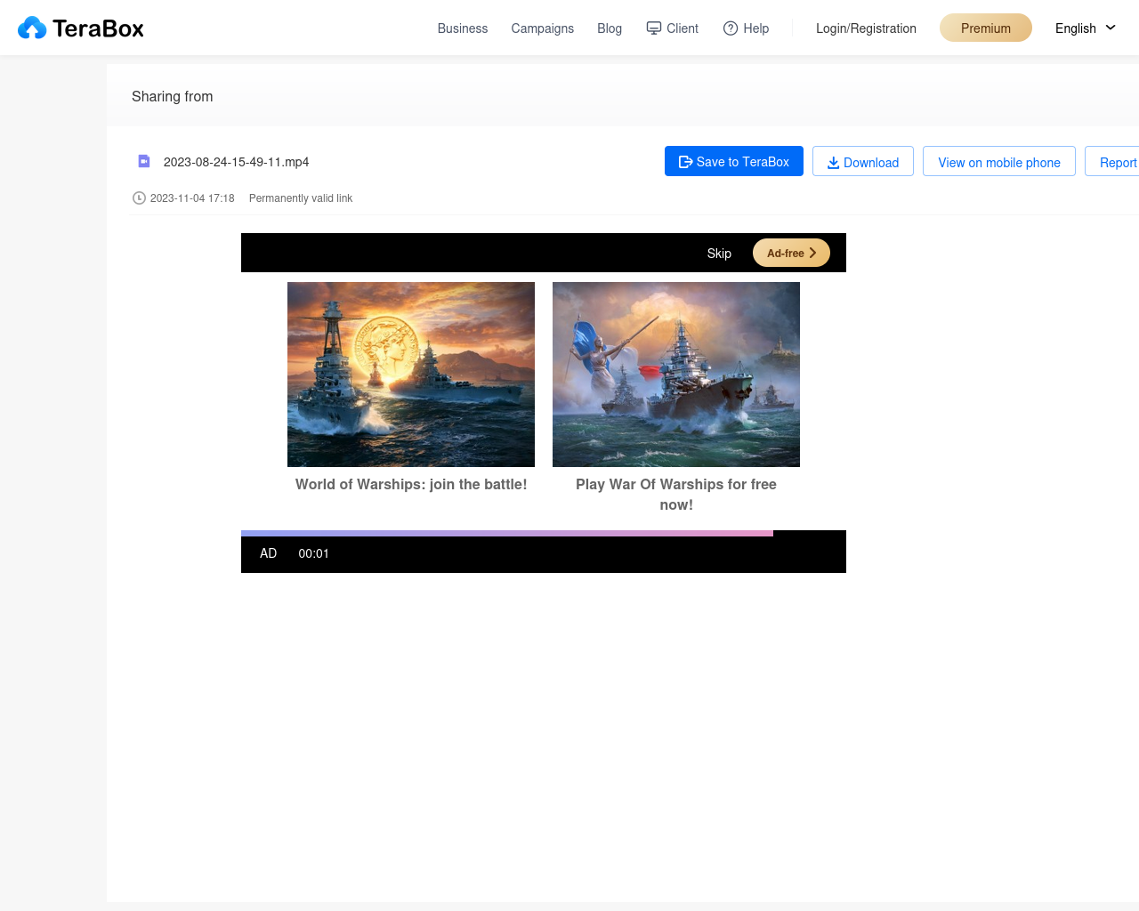
Task: Expand the English language dropdown
Action: (1085, 28)
